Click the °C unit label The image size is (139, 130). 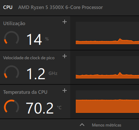point(59,108)
